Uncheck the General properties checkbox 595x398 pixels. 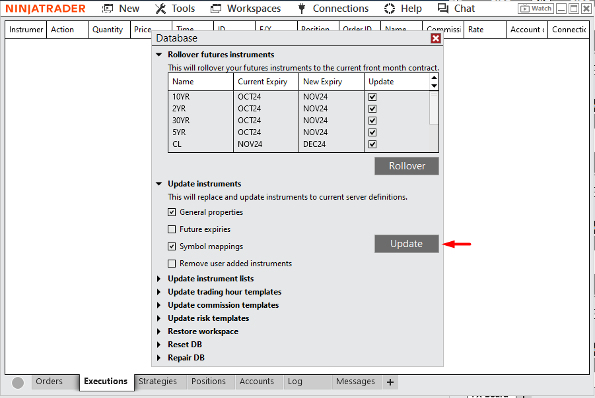[x=172, y=212]
